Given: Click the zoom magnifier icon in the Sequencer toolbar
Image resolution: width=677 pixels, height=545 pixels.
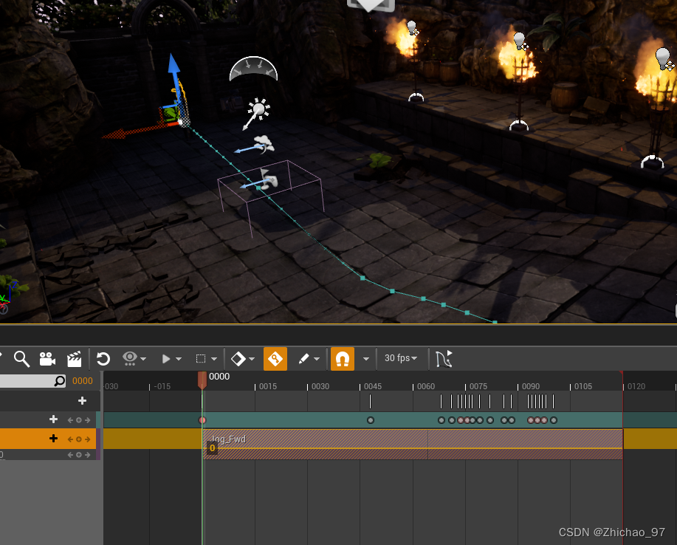Looking at the screenshot, I should coord(21,358).
